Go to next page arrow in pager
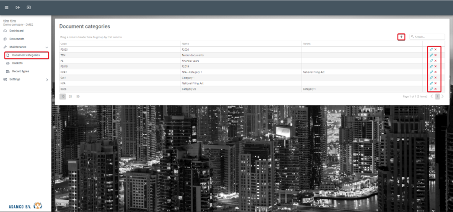453x212 pixels. (x=443, y=96)
